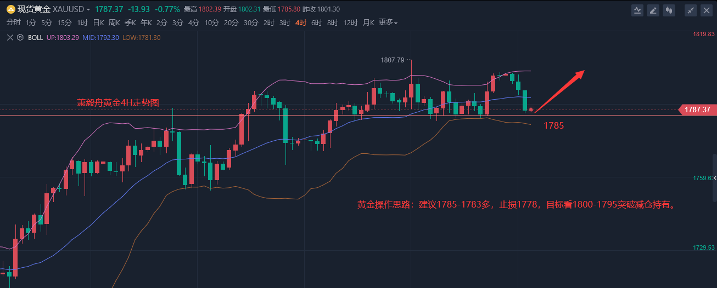Select the pencil drawing tool
Screen dimensions: 717x288
click(653, 10)
